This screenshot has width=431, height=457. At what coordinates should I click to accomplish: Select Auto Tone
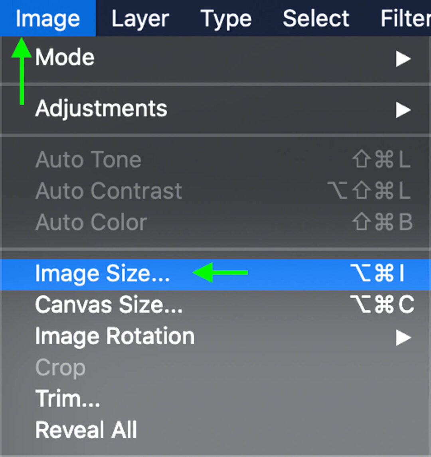[x=88, y=160]
